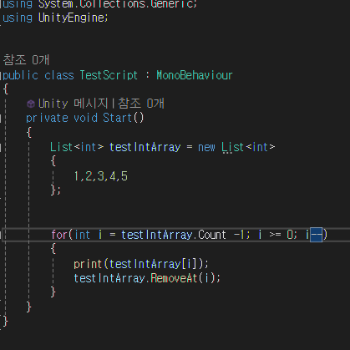The width and height of the screenshot is (350, 350).
Task: Click testIntArray in the declaration line
Action: tap(145, 147)
